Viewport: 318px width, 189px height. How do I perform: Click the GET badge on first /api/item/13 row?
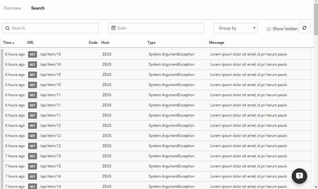[x=32, y=156]
